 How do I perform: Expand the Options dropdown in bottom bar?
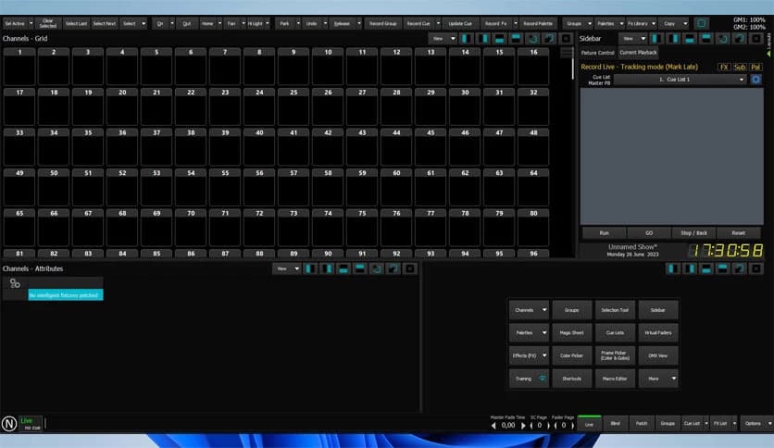click(x=769, y=423)
